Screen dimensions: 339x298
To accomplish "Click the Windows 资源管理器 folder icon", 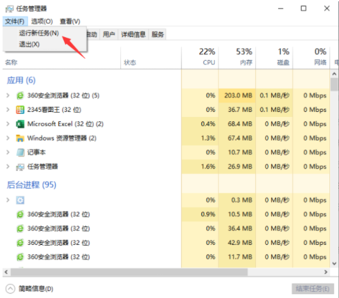I will 20,138.
